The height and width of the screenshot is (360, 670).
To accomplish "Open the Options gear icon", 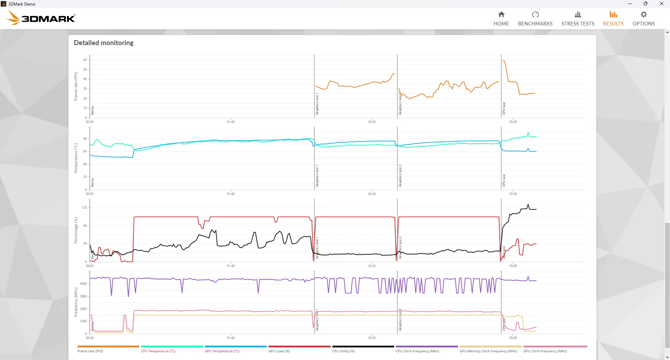I will tap(643, 14).
